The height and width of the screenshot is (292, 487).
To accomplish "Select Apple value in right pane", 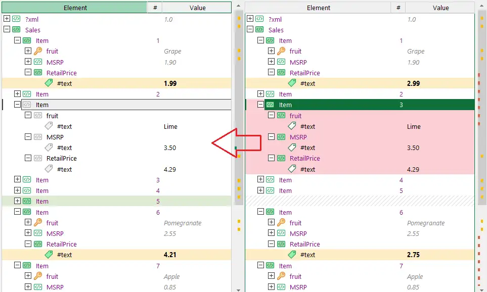I will (x=415, y=276).
